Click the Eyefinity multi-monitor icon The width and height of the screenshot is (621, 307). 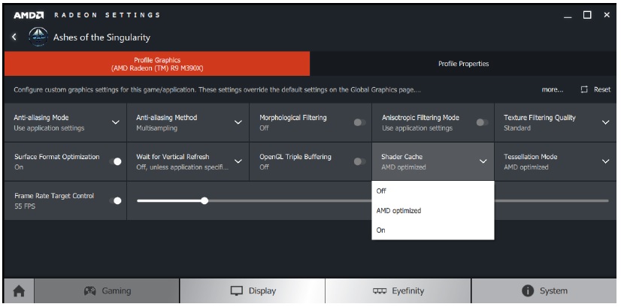click(380, 291)
